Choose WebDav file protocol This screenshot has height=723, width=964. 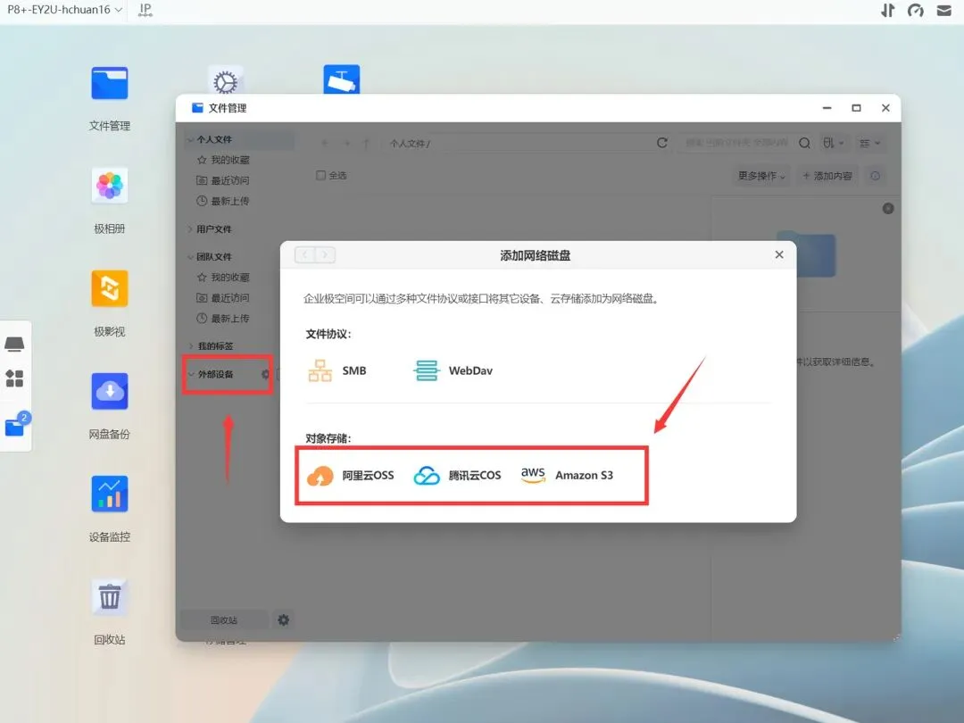pyautogui.click(x=453, y=370)
